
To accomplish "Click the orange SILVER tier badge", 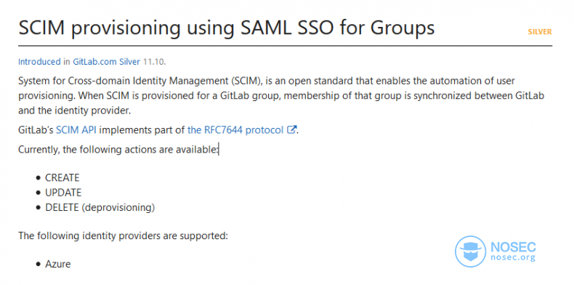I will point(540,32).
